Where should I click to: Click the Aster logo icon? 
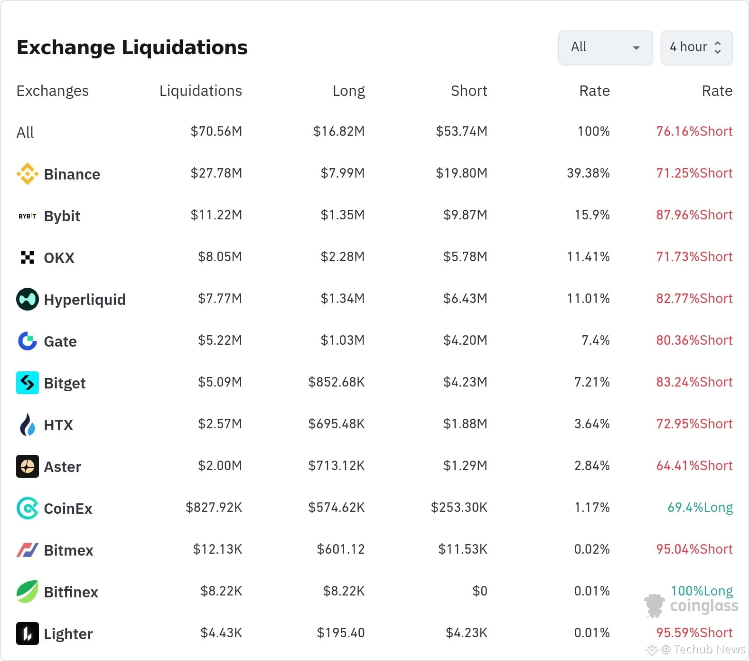click(x=28, y=466)
